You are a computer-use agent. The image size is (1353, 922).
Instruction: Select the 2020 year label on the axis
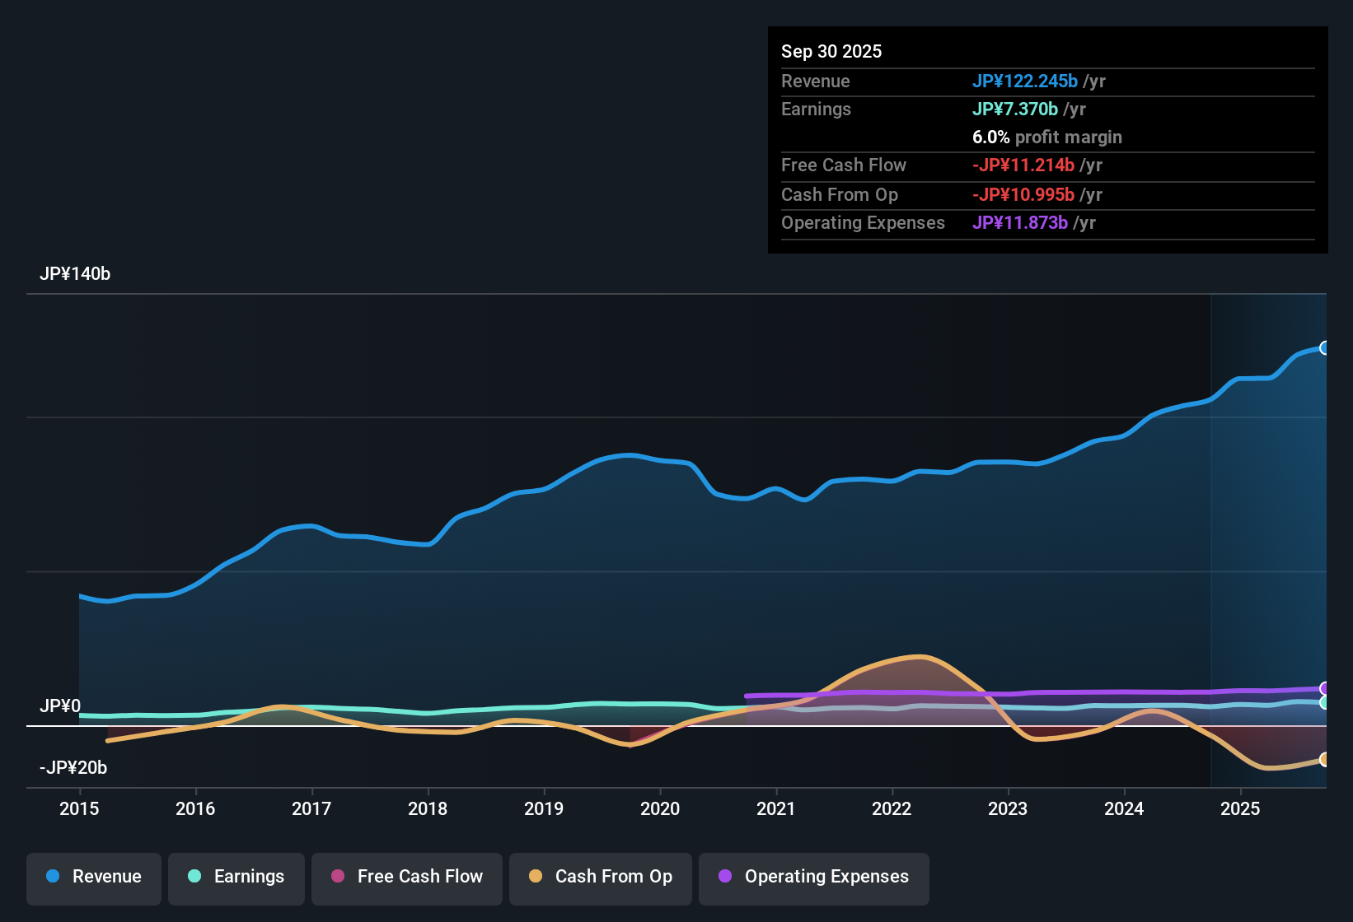coord(660,809)
